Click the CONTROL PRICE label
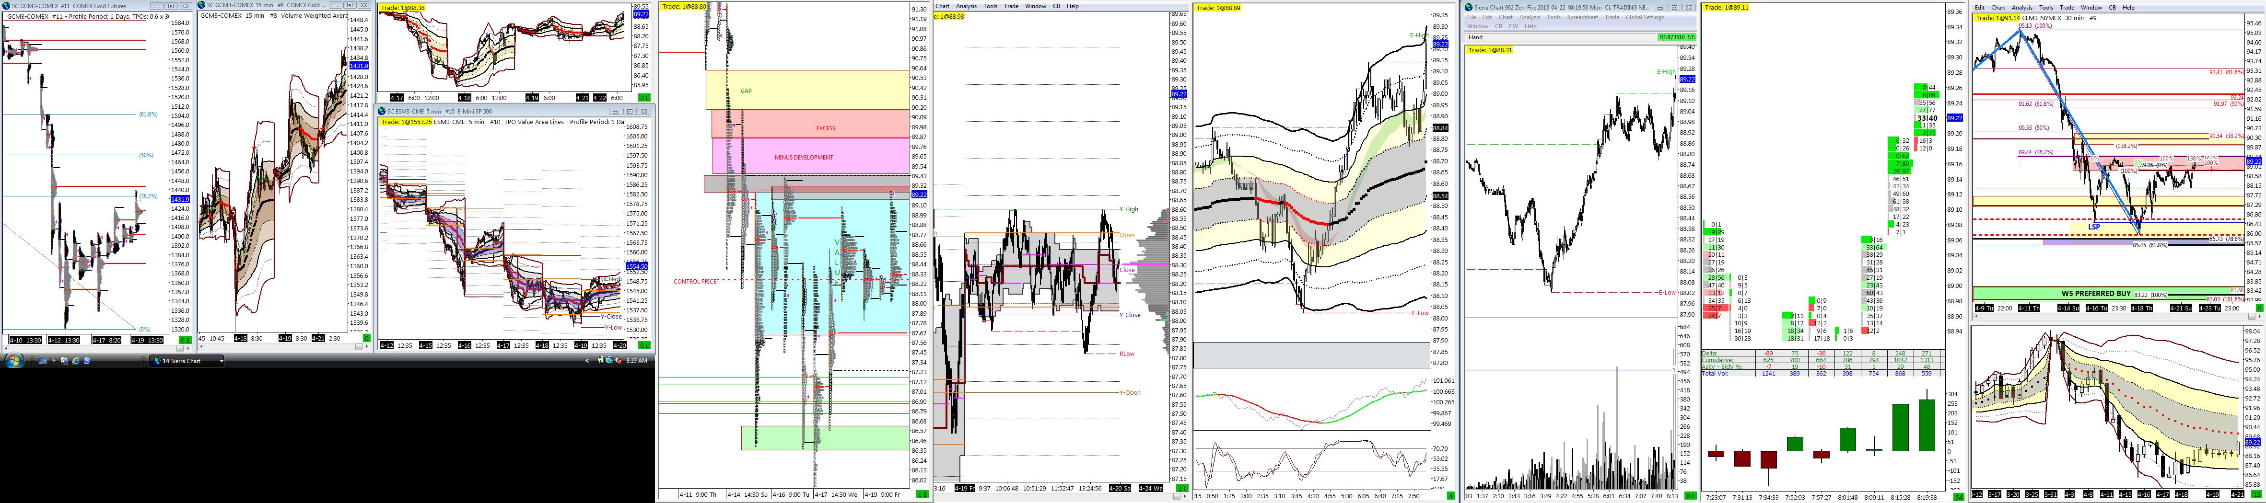Viewport: 2266px width, 503px height. coord(696,281)
